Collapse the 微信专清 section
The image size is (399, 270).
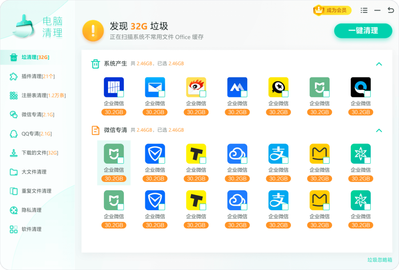pyautogui.click(x=379, y=130)
